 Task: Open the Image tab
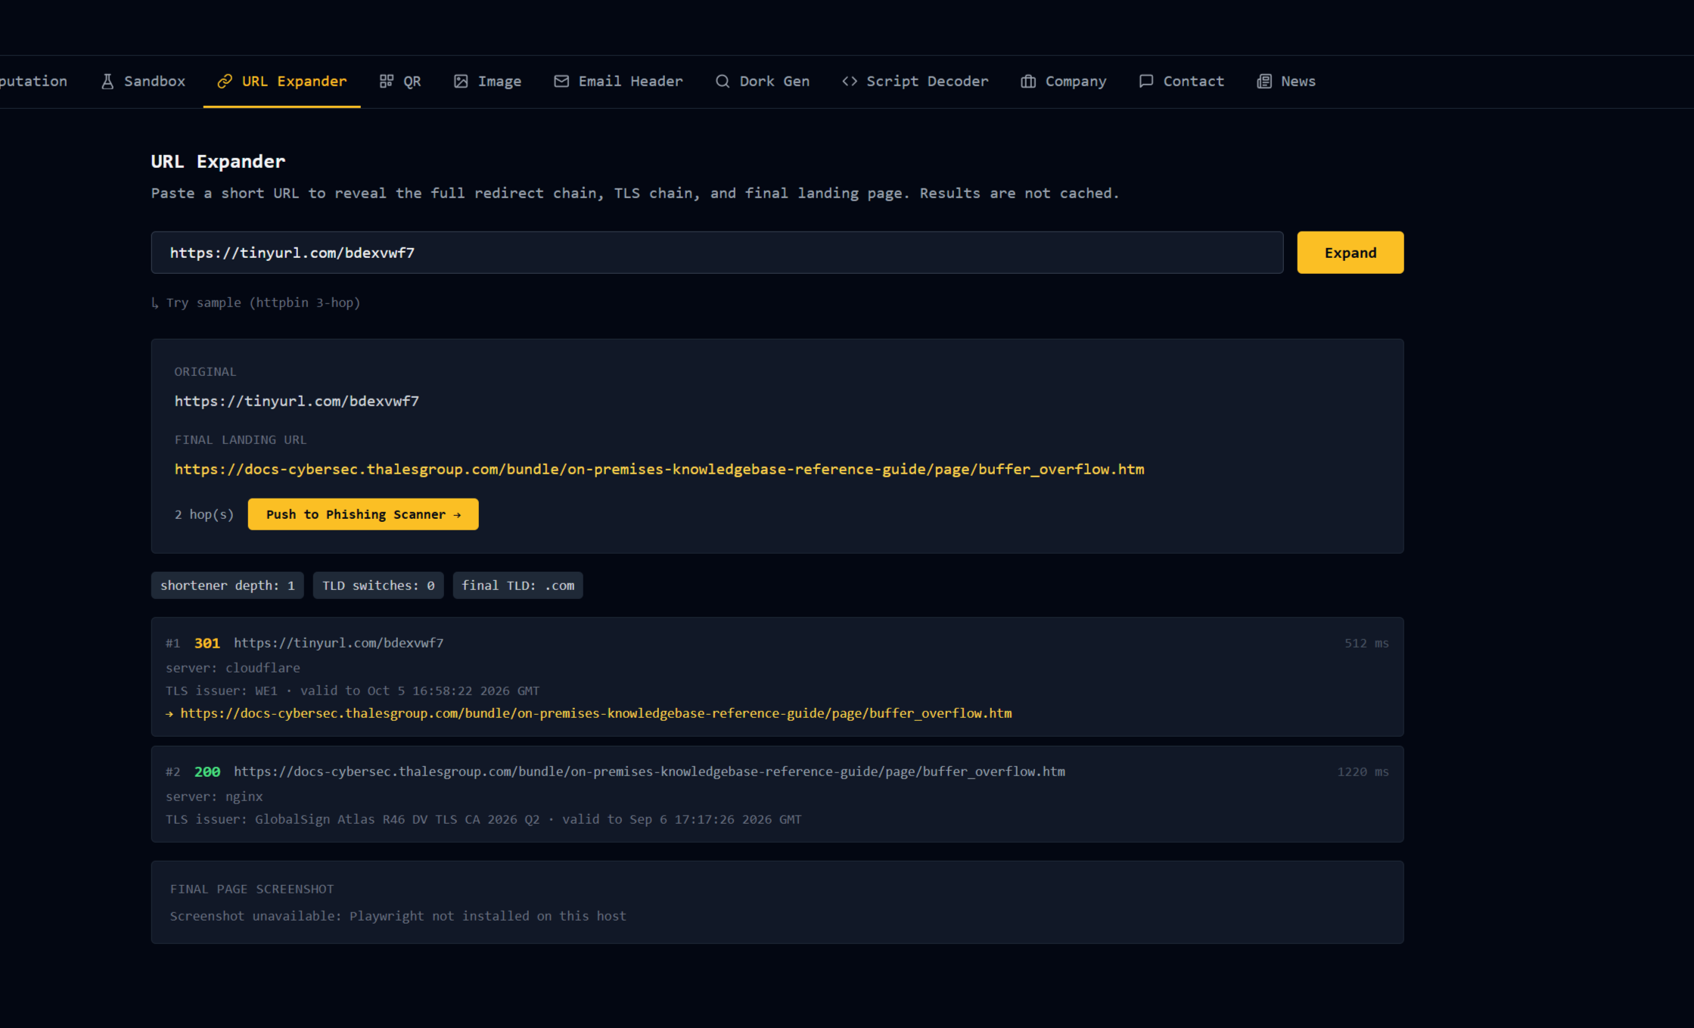488,81
